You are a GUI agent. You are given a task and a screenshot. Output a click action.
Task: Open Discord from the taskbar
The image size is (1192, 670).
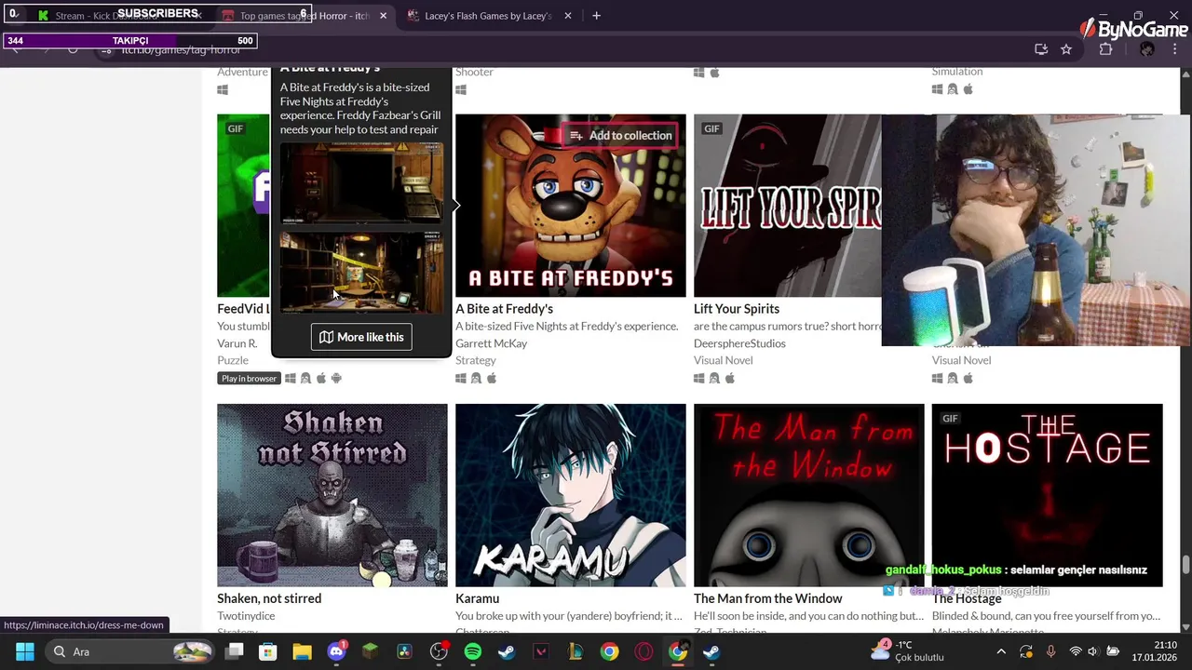click(337, 651)
